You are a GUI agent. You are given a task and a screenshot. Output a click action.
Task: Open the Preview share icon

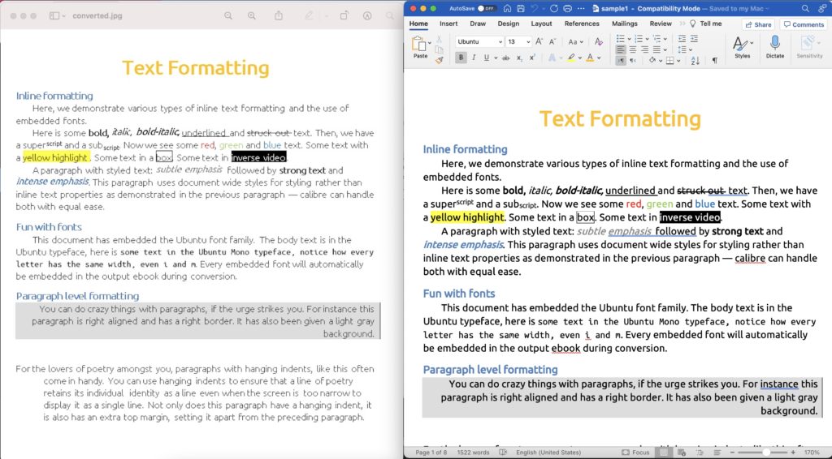[279, 16]
